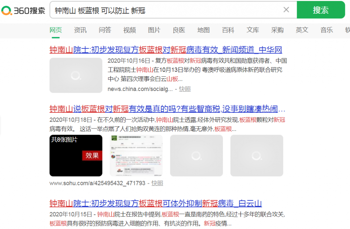The width and height of the screenshot is (350, 229).
Task: Switch to the 英文 tab
Action: pos(302,30)
